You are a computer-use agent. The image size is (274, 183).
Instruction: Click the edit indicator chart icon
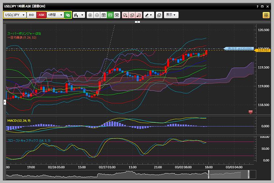coord(132,15)
